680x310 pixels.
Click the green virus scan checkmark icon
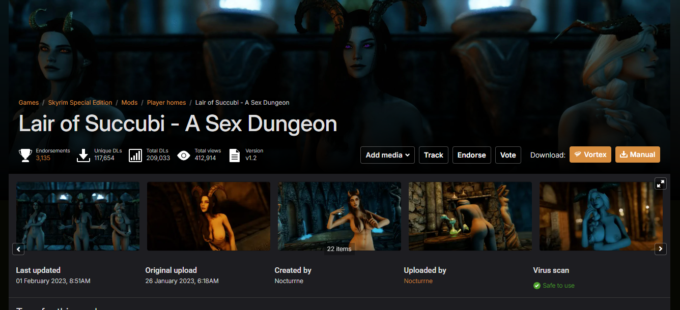click(536, 286)
